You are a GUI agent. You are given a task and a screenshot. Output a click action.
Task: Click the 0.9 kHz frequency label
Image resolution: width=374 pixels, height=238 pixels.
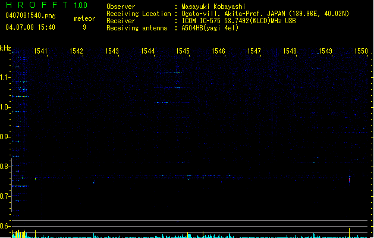click(x=5, y=136)
